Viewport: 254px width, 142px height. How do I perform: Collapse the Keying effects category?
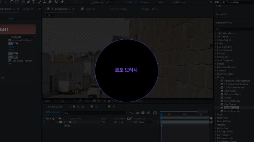click(x=215, y=77)
